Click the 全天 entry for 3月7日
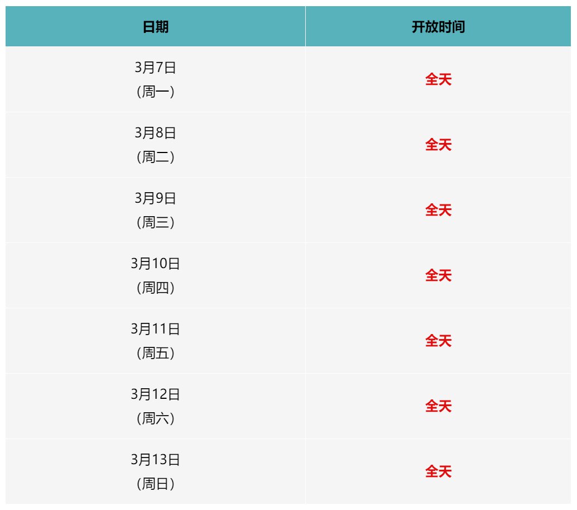The height and width of the screenshot is (510, 577). click(438, 80)
